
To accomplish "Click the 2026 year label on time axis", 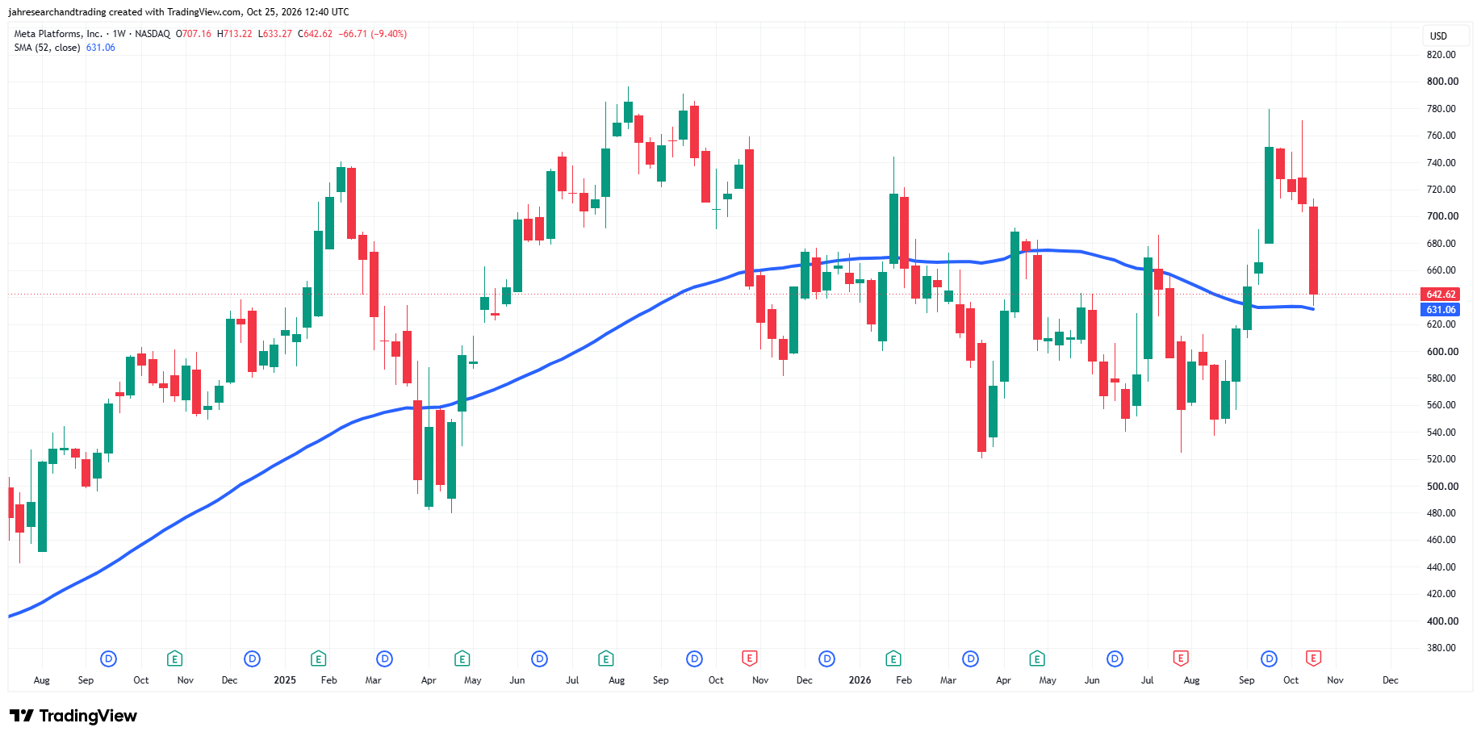I will click(x=860, y=680).
